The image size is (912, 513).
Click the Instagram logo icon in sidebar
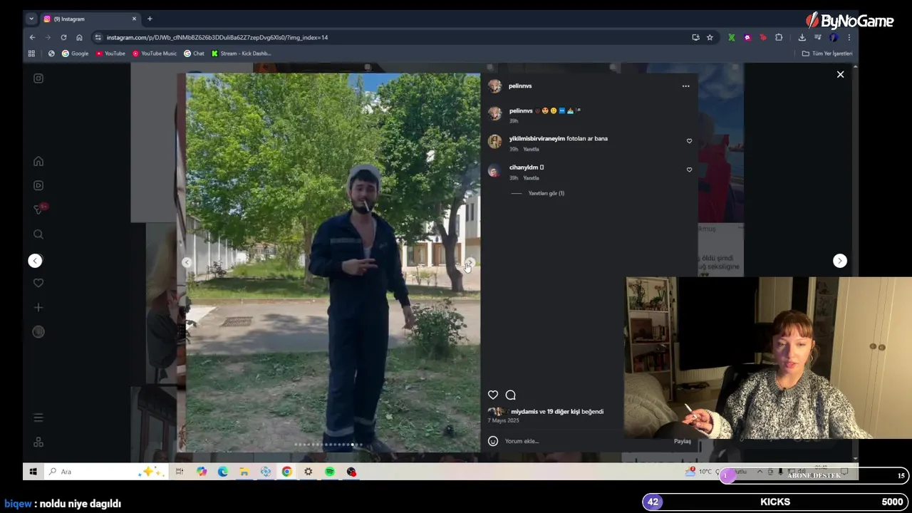(38, 78)
